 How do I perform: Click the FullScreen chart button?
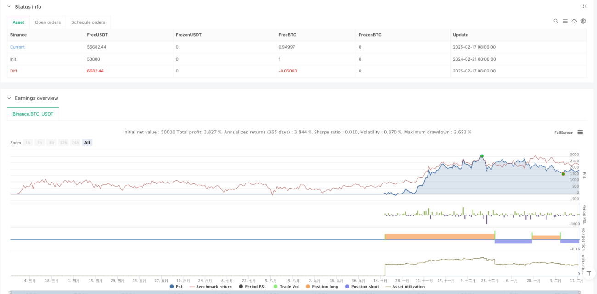[x=564, y=133]
